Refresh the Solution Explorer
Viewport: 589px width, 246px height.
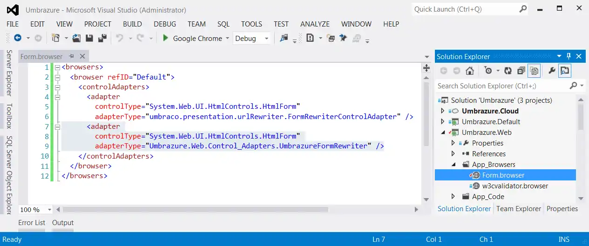coord(508,71)
